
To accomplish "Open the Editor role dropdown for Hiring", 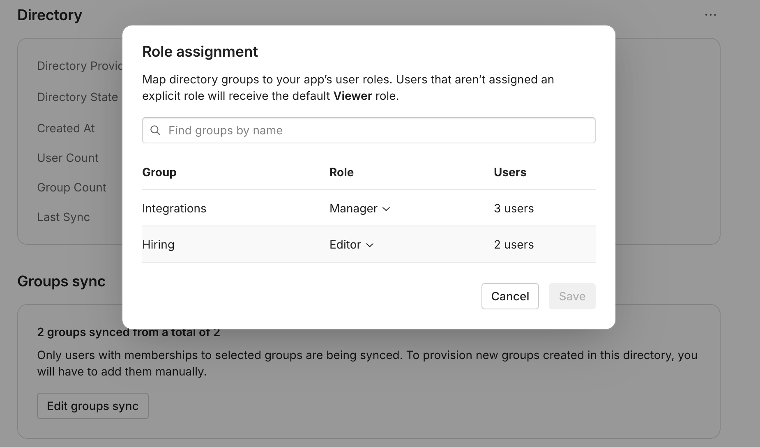I will pyautogui.click(x=351, y=244).
